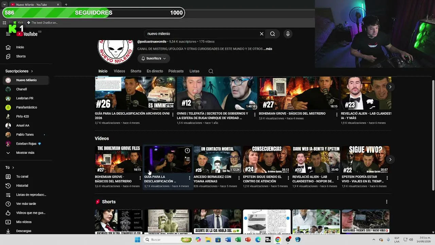The image size is (435, 245).
Task: Play the SIGUE VIVO? #22 video thumbnail
Action: 366,160
